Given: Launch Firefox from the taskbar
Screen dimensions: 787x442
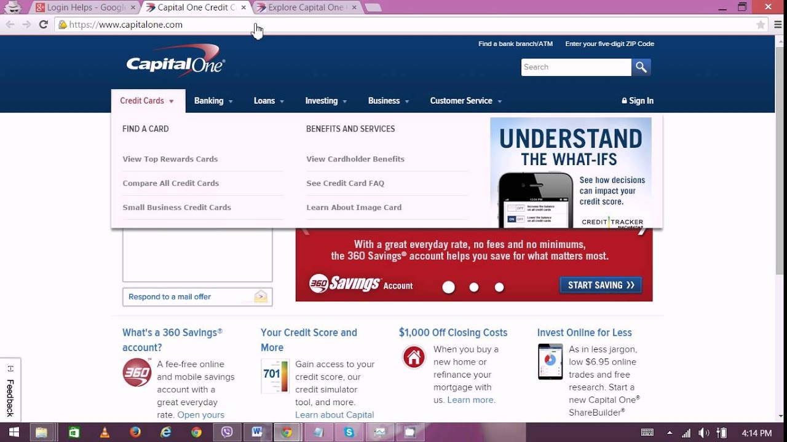Looking at the screenshot, I should (135, 432).
